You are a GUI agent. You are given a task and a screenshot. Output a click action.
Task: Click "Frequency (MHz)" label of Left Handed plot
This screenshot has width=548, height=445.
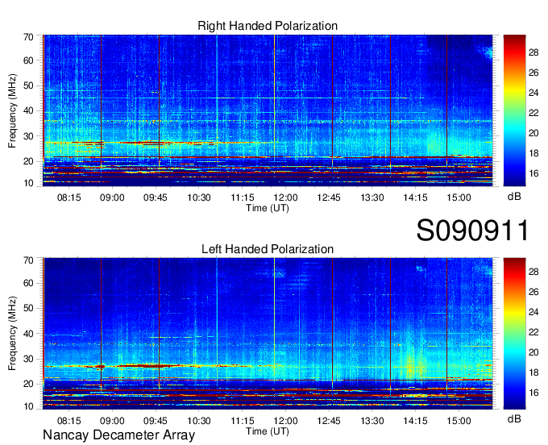(12, 334)
